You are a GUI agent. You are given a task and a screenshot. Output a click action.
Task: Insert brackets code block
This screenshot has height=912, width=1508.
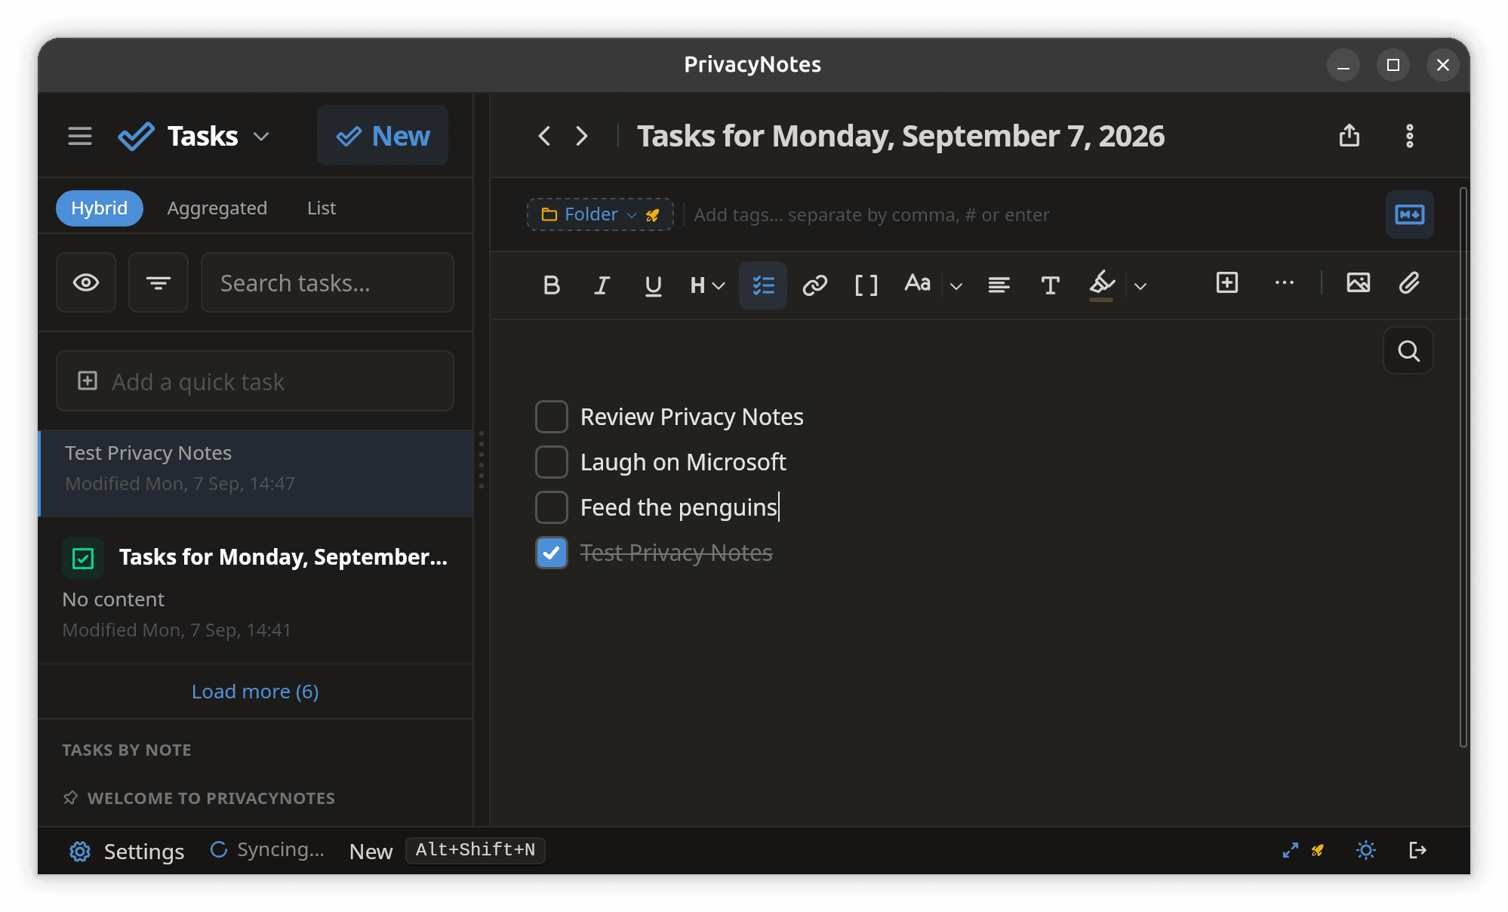pos(866,285)
